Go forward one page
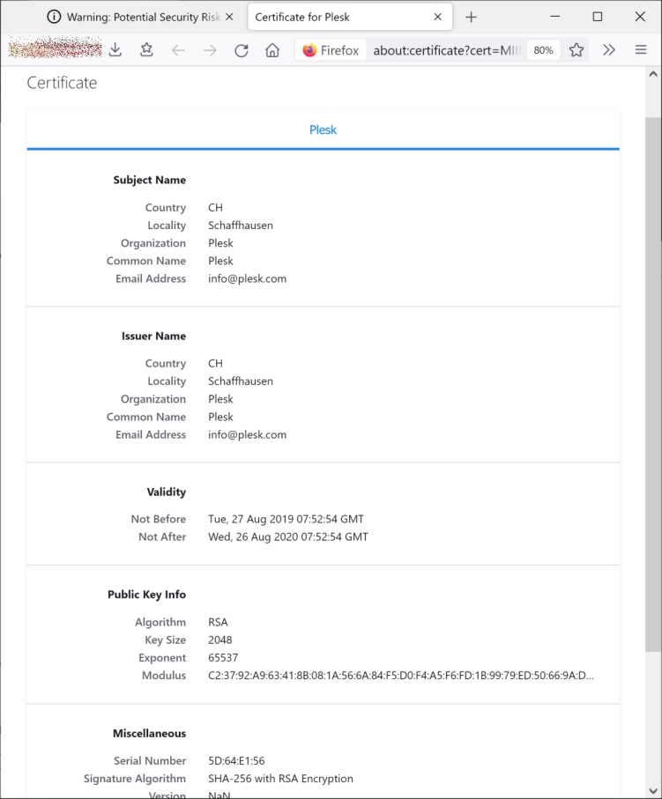The image size is (662, 799). tap(210, 50)
